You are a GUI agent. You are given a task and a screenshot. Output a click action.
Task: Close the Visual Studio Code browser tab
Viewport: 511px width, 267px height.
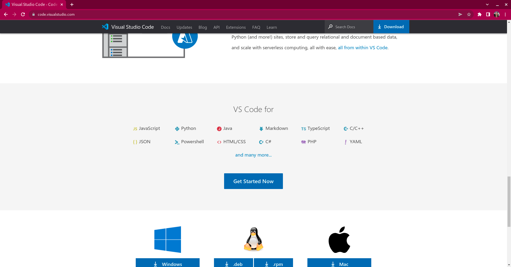(x=62, y=5)
